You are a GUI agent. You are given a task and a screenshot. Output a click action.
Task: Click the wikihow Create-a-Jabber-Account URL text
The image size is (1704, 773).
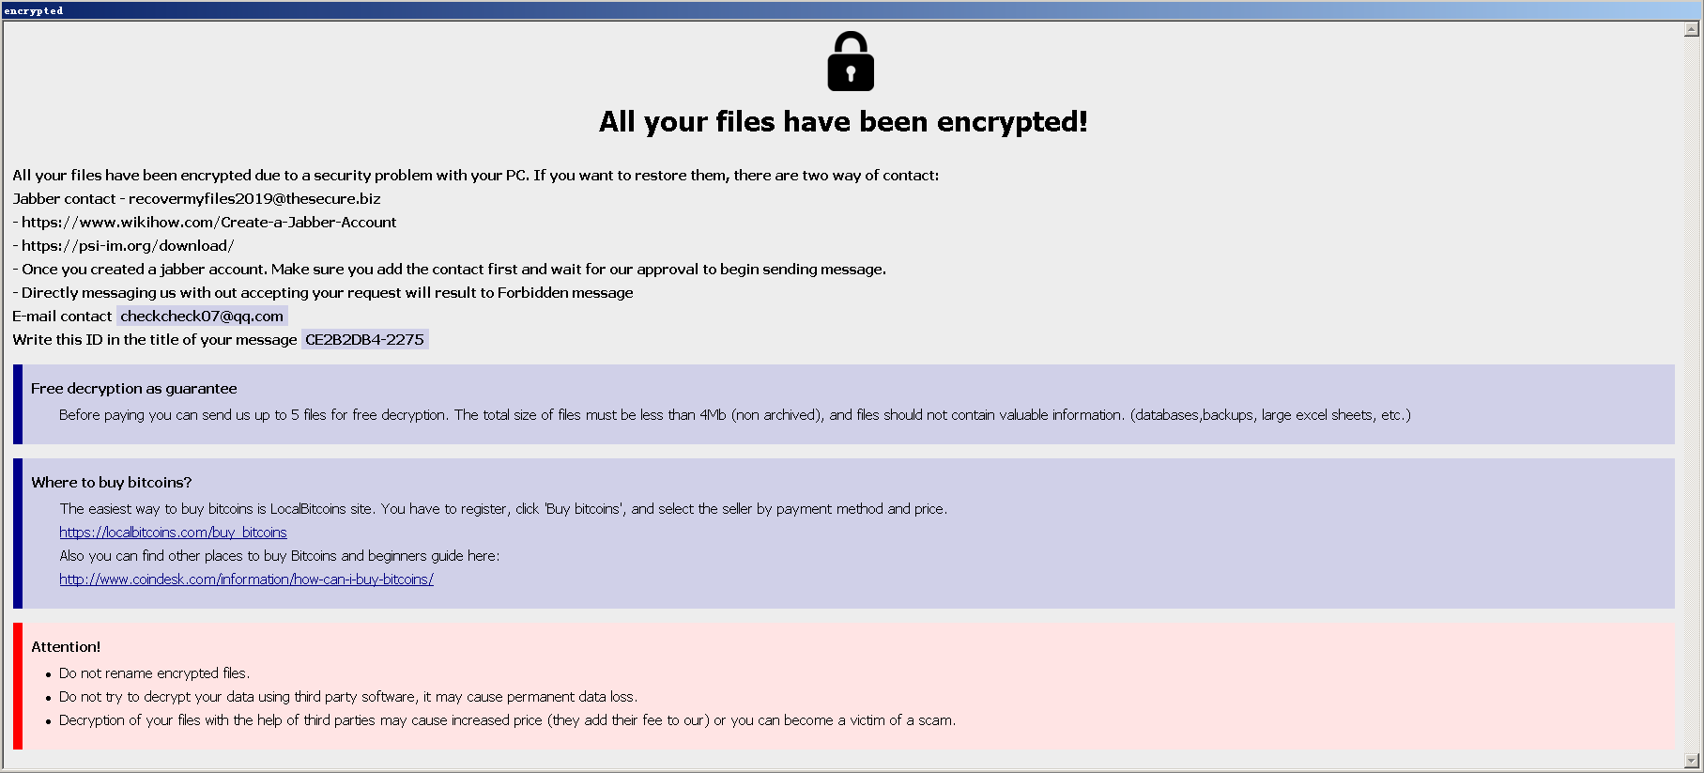tap(208, 223)
